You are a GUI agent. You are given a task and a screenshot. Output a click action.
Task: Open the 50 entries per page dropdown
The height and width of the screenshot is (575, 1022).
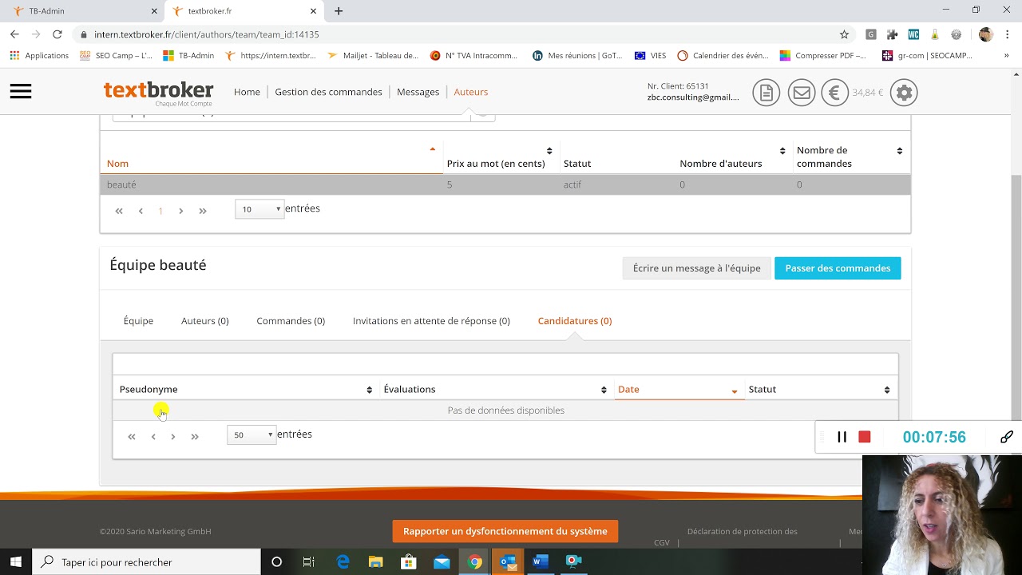click(x=252, y=434)
